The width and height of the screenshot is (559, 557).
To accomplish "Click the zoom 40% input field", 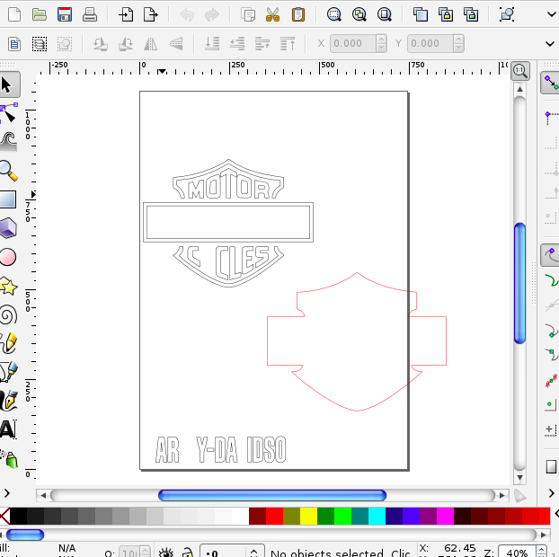I will click(x=518, y=552).
